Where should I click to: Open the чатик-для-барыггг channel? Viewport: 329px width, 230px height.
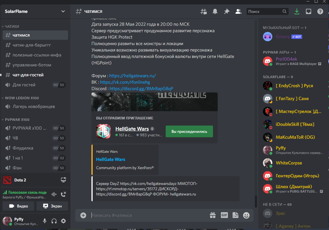tap(35, 45)
